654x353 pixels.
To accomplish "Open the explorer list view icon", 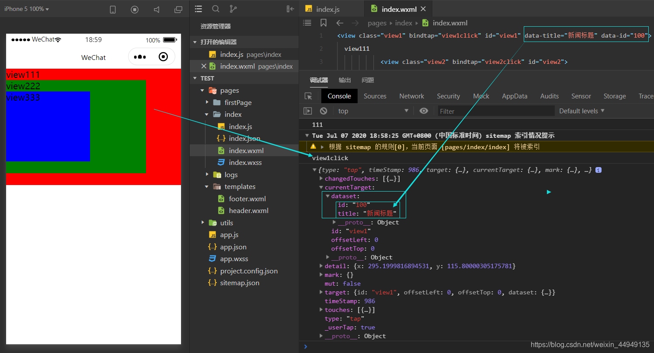I will click(x=198, y=9).
